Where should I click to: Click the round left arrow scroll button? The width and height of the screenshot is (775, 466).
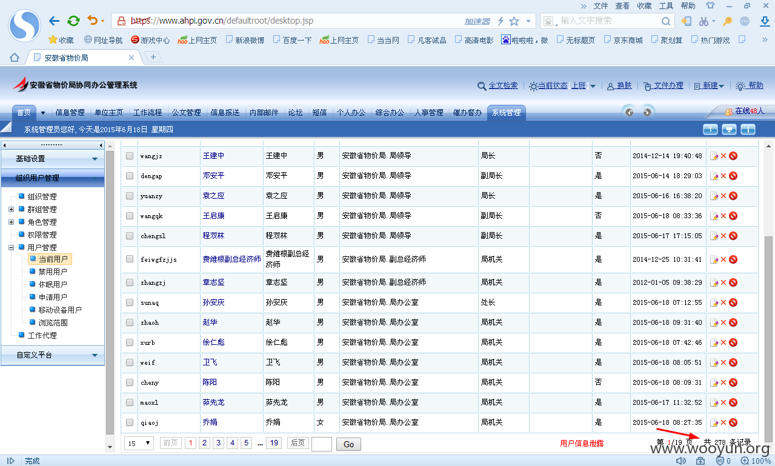(630, 112)
